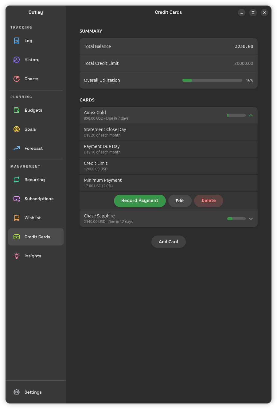Image resolution: width=277 pixels, height=409 pixels.
Task: Delete the Amex Gold card
Action: [209, 201]
